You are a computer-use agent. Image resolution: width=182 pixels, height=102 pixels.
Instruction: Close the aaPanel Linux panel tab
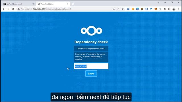(34, 4)
